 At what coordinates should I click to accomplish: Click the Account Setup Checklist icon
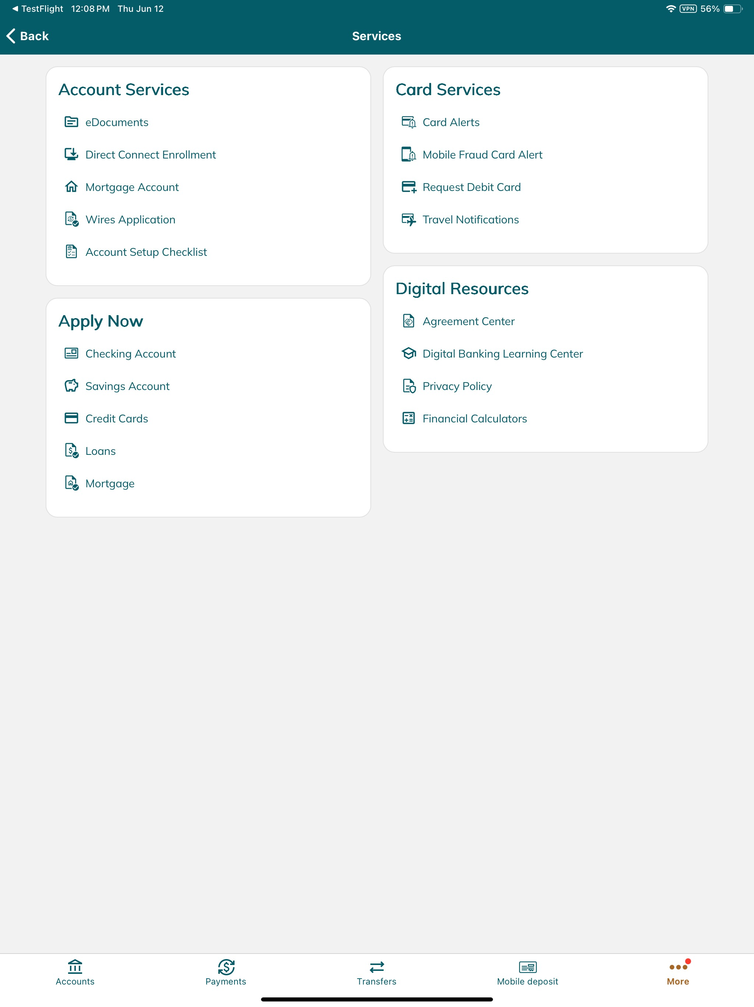(x=71, y=251)
